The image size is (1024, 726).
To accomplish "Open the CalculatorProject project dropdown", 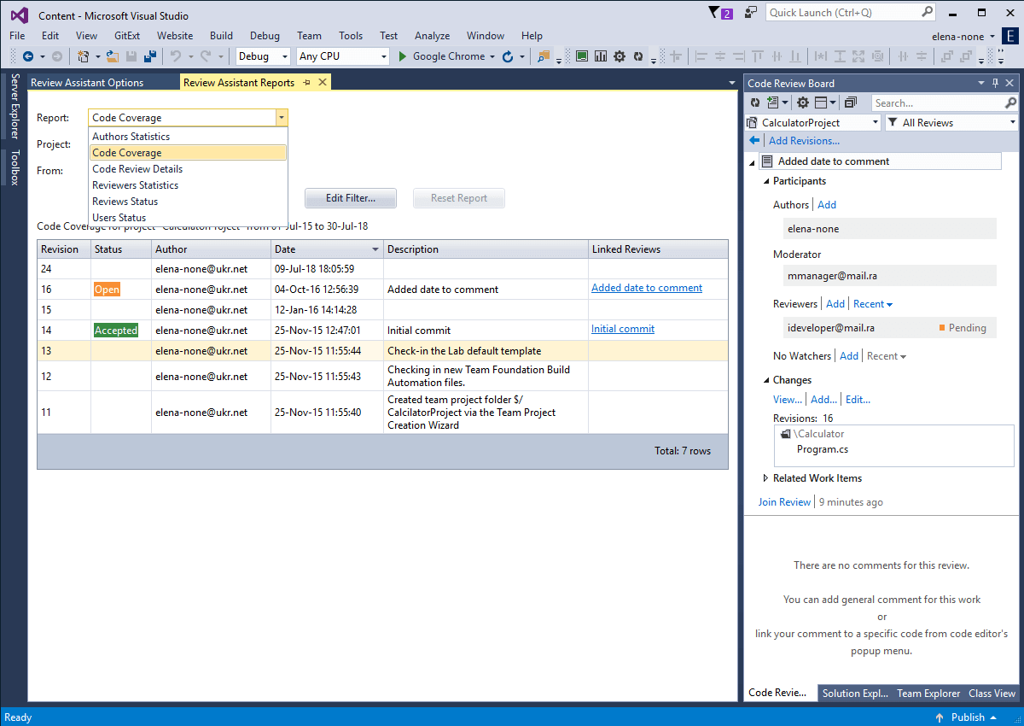I will (x=875, y=123).
